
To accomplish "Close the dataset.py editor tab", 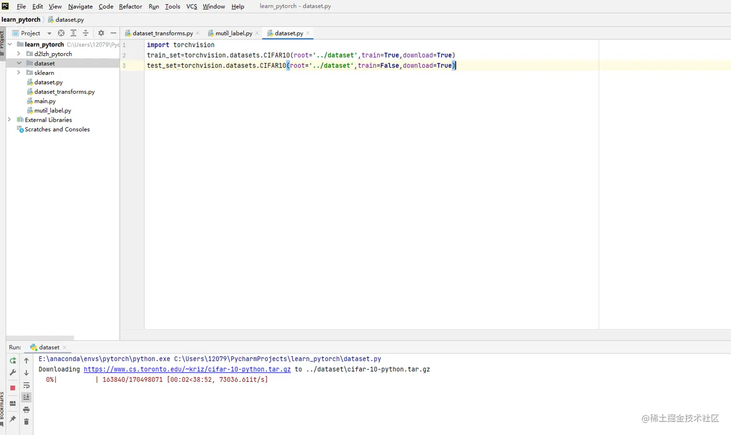I will pos(308,33).
